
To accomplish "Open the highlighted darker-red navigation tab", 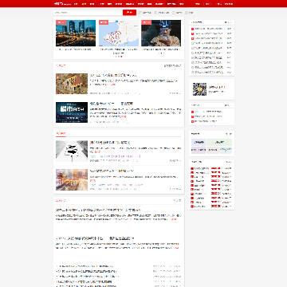I will [171, 4].
